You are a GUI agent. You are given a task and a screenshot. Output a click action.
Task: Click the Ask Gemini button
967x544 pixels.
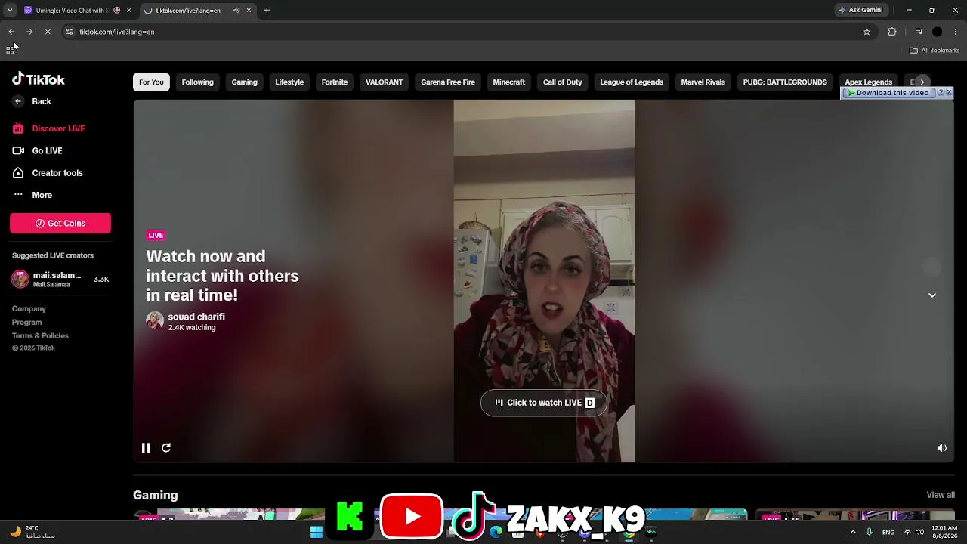coord(860,11)
